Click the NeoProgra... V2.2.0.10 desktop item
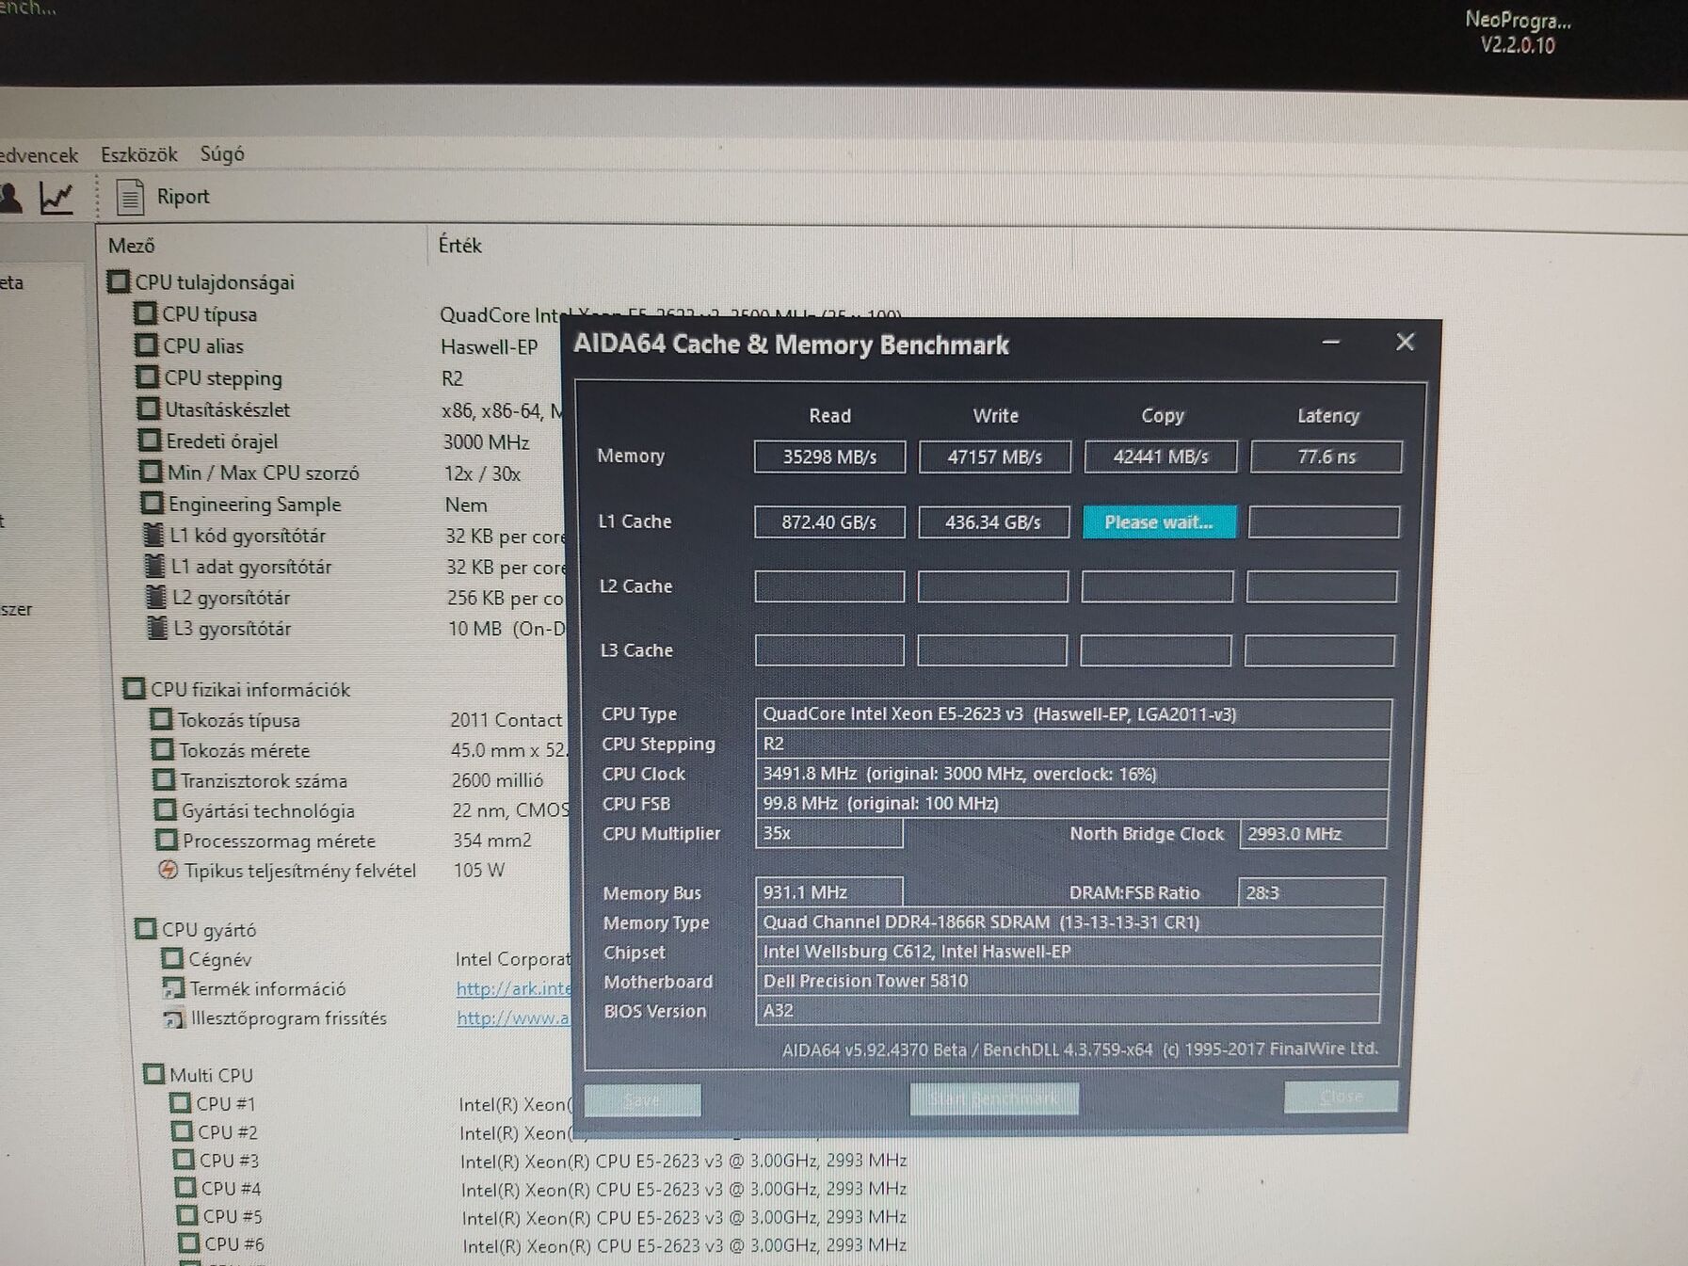This screenshot has height=1266, width=1688. (x=1518, y=32)
